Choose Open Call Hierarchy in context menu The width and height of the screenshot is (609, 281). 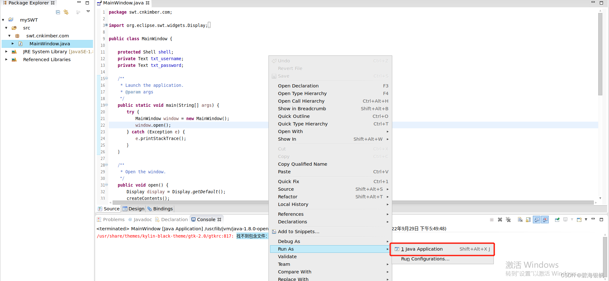pyautogui.click(x=330, y=101)
